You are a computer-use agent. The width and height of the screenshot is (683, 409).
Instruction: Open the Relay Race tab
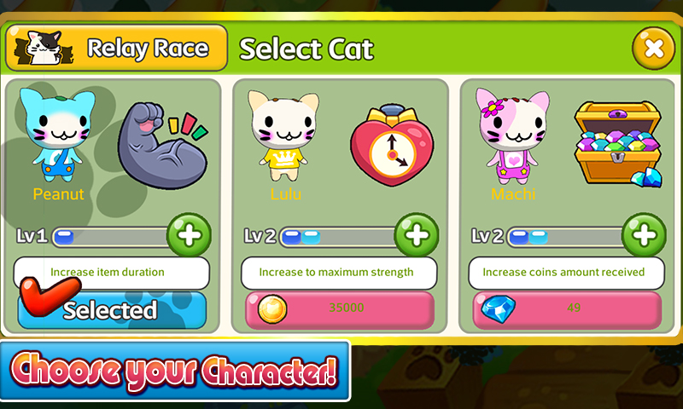(x=116, y=48)
